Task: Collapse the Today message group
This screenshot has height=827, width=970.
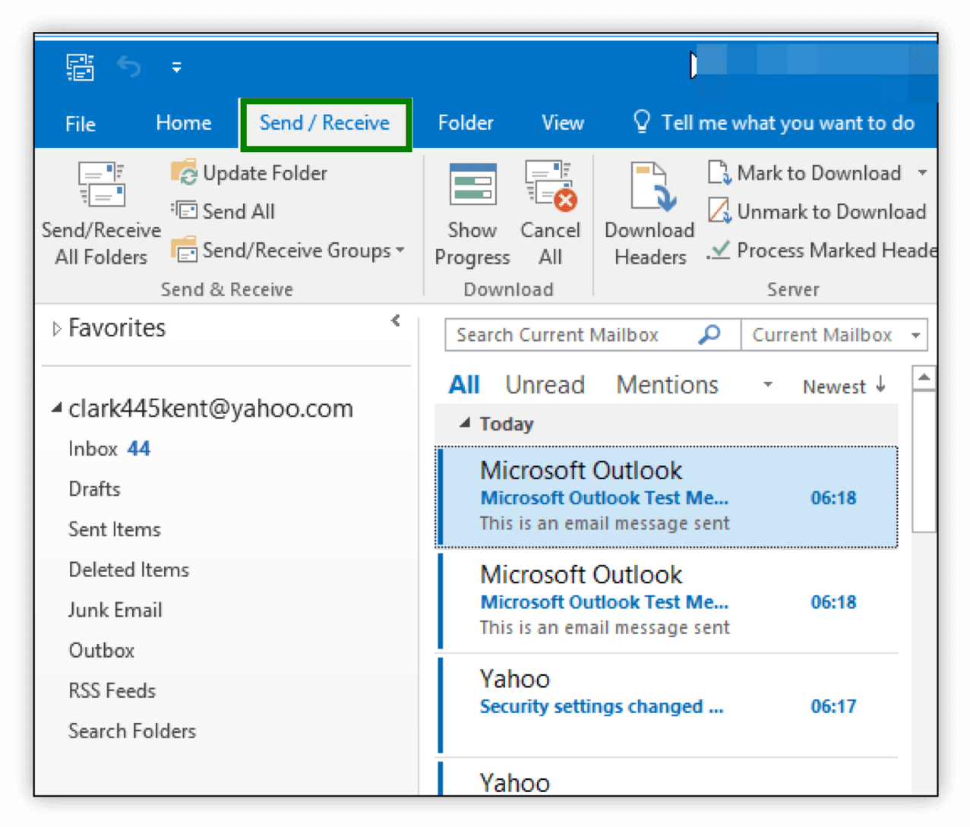Action: pos(465,424)
